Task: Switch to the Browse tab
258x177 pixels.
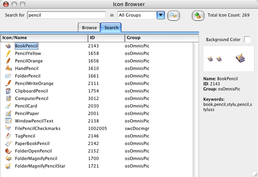Action: (89, 28)
